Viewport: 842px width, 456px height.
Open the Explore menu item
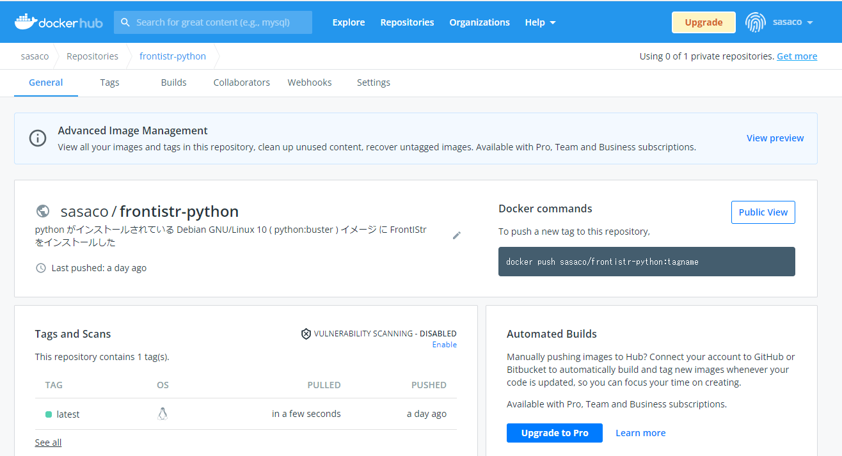[348, 22]
